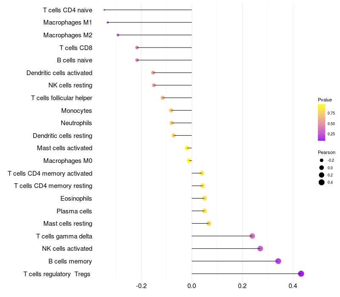Screen dimensions: 340x297
Task: Click the "Plasma cells" row label
Action: pyautogui.click(x=74, y=211)
